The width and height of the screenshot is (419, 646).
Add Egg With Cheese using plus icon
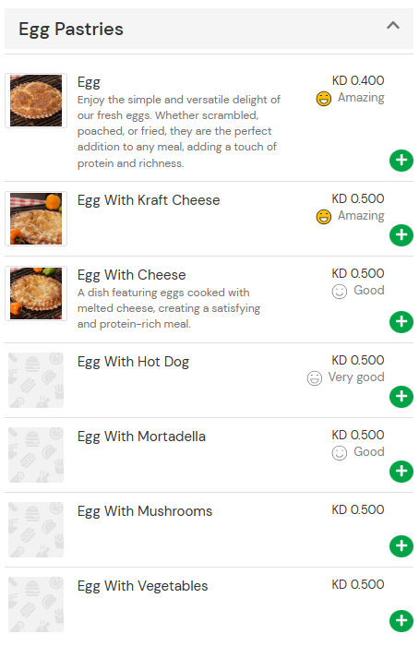point(401,322)
